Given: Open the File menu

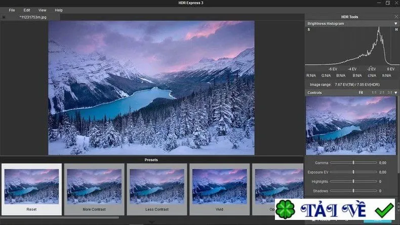Looking at the screenshot, I should click(12, 10).
